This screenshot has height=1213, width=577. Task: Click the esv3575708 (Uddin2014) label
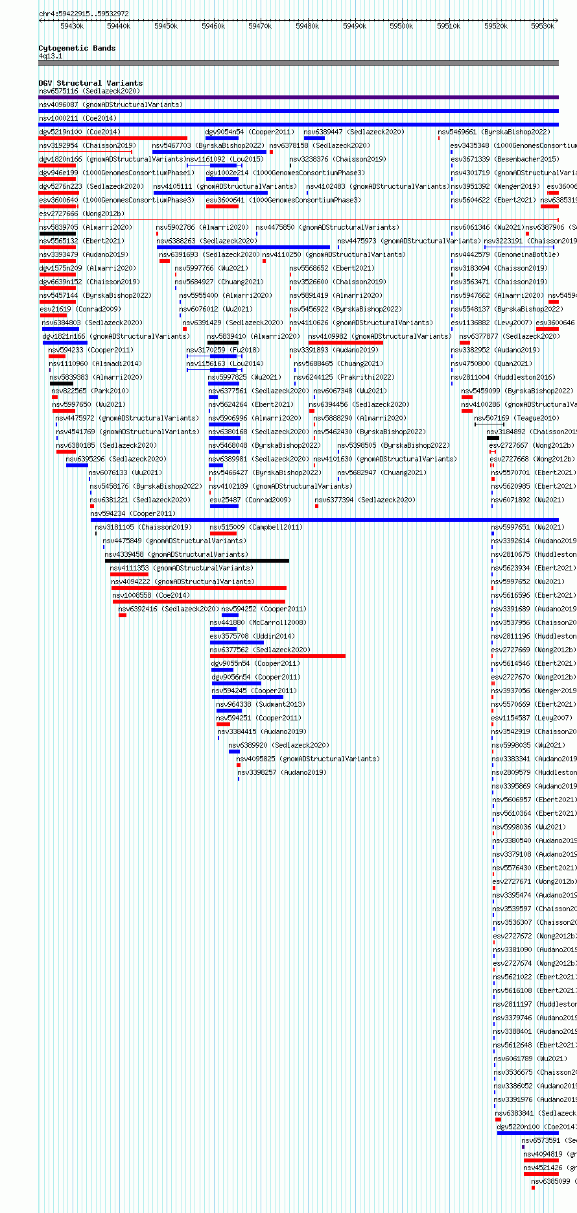(252, 636)
